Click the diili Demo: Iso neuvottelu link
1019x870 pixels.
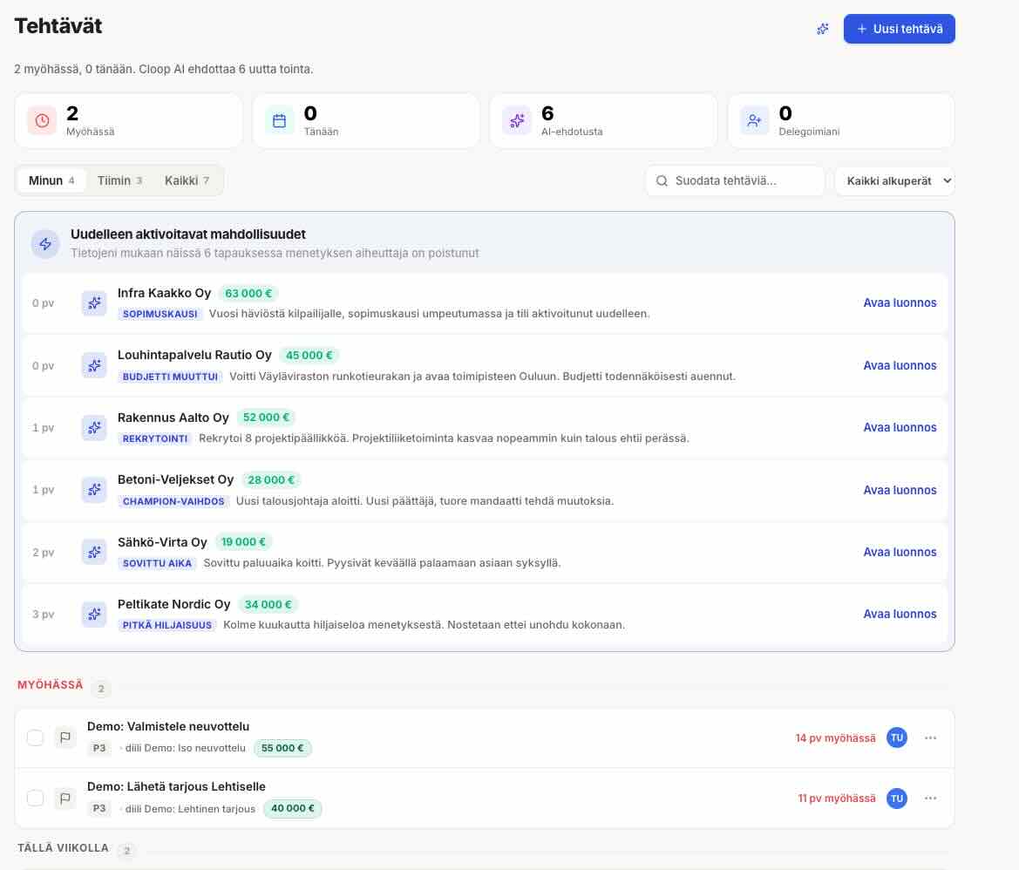185,749
